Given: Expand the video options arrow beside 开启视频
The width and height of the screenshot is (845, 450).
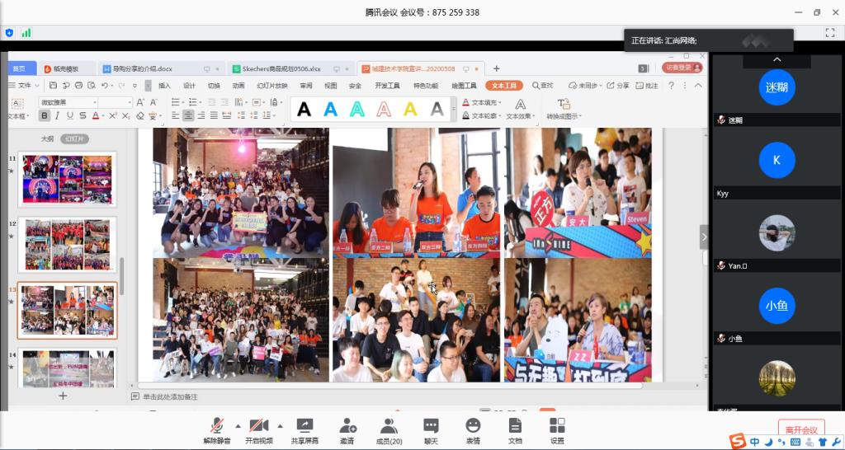Looking at the screenshot, I should pos(280,426).
